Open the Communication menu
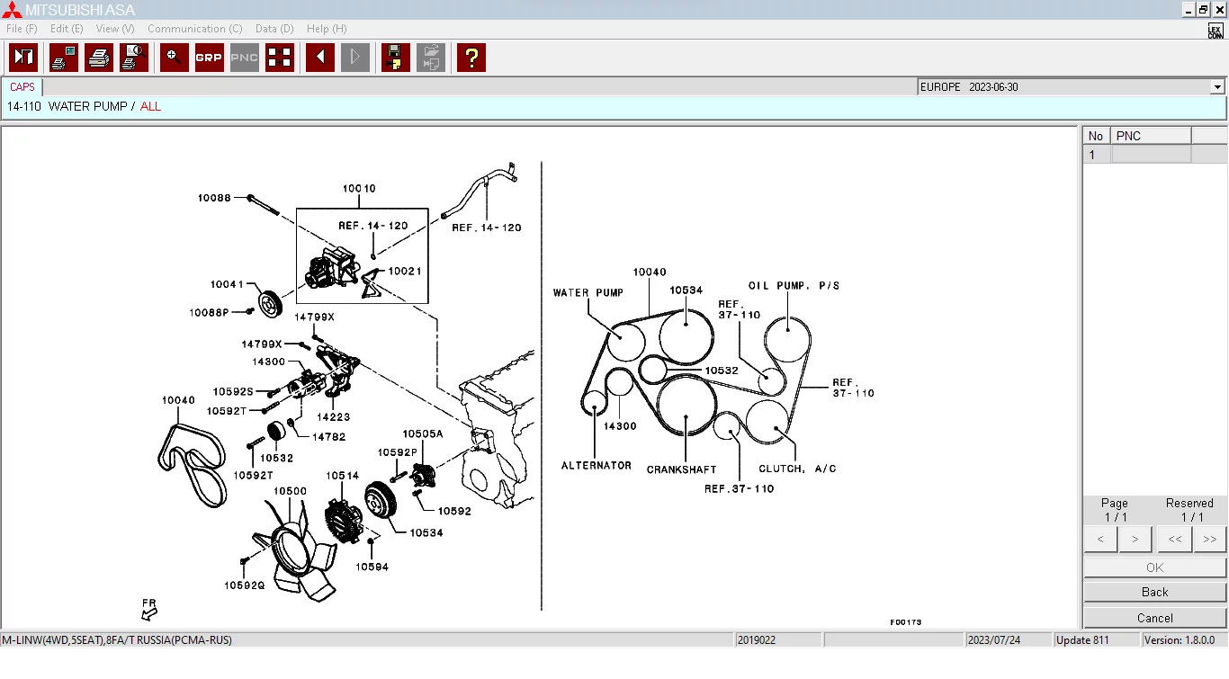 194,28
